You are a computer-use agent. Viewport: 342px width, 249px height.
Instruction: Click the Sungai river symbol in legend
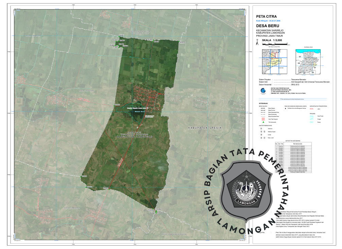[x=312, y=119]
